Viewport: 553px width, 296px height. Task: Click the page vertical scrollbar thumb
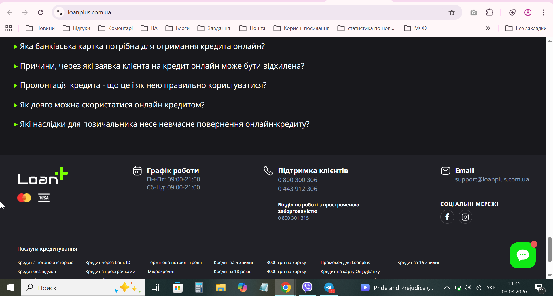pos(550,249)
